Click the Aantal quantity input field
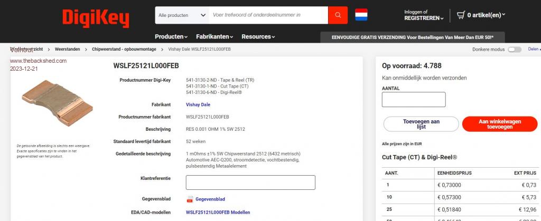 pos(413,100)
